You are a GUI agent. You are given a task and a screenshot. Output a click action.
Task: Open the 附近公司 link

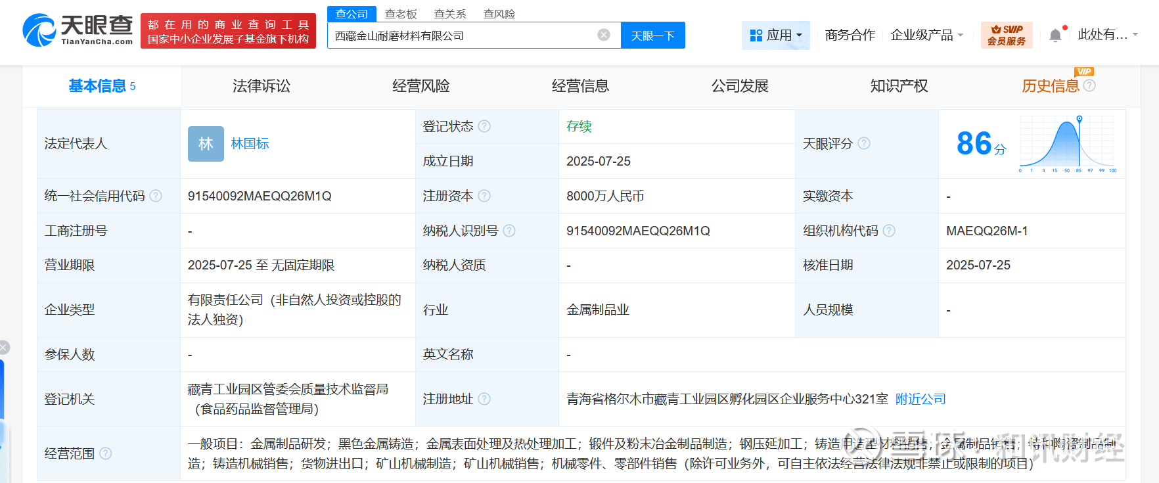(920, 399)
